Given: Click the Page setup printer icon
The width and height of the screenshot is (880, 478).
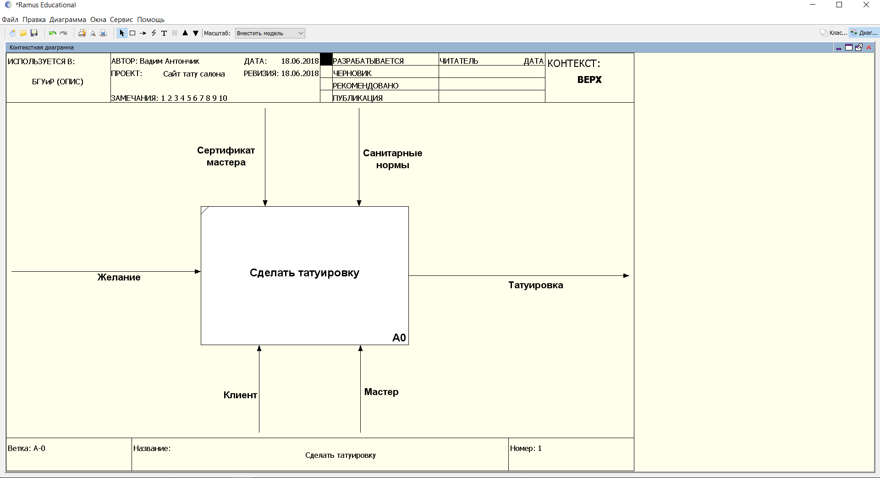Looking at the screenshot, I should 82,33.
